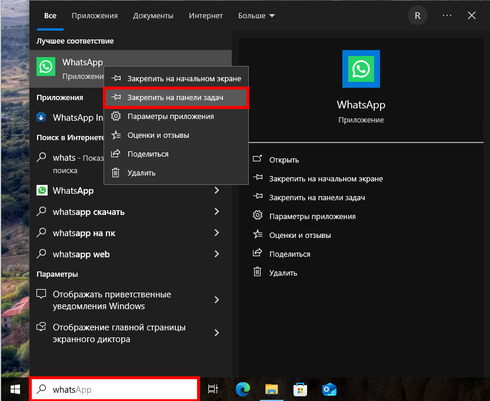The image size is (490, 401).
Task: Select Закрепить на панели задач in context menu
Action: pyautogui.click(x=176, y=97)
